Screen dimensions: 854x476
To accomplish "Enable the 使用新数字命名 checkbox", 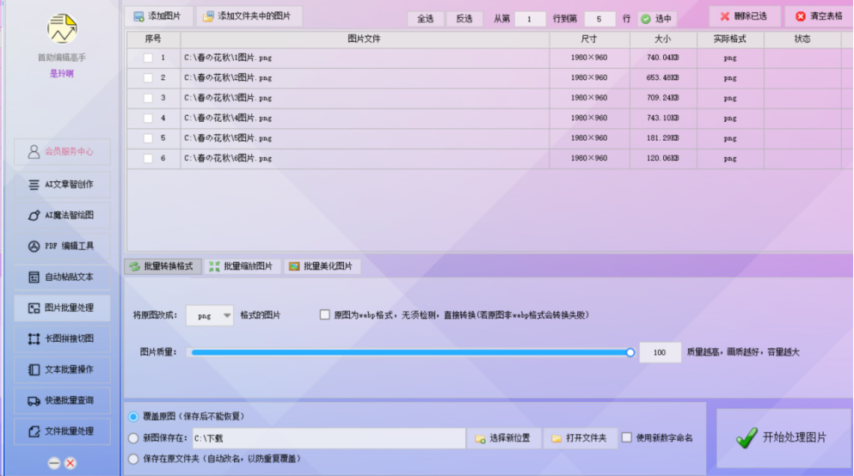I will (627, 437).
